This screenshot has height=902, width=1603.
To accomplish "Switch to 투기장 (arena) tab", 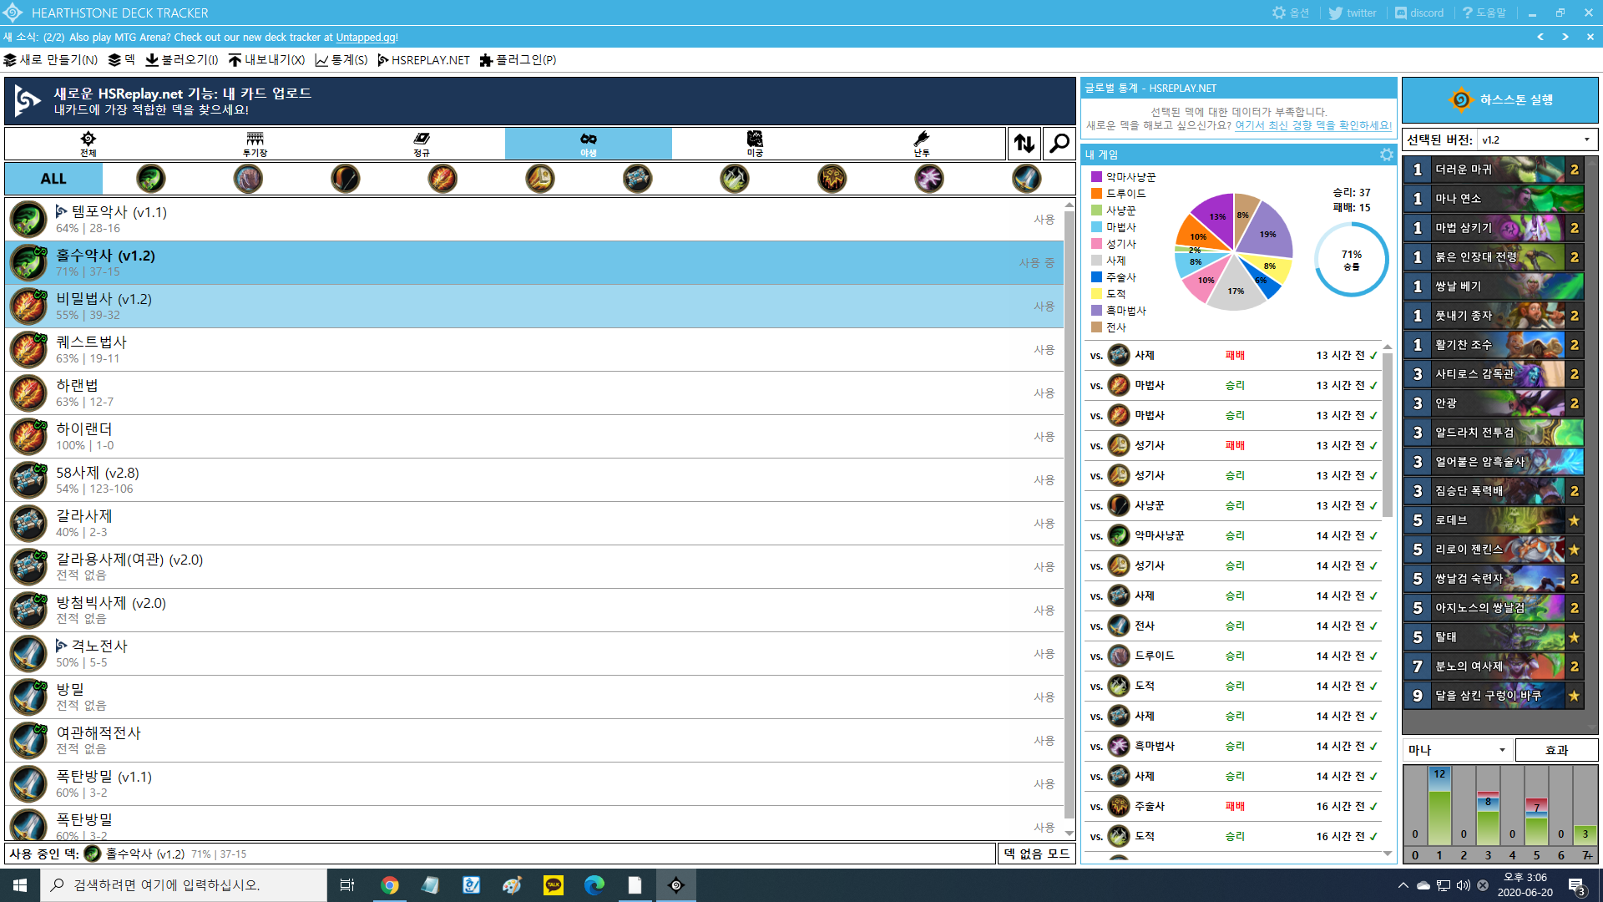I will click(x=255, y=144).
